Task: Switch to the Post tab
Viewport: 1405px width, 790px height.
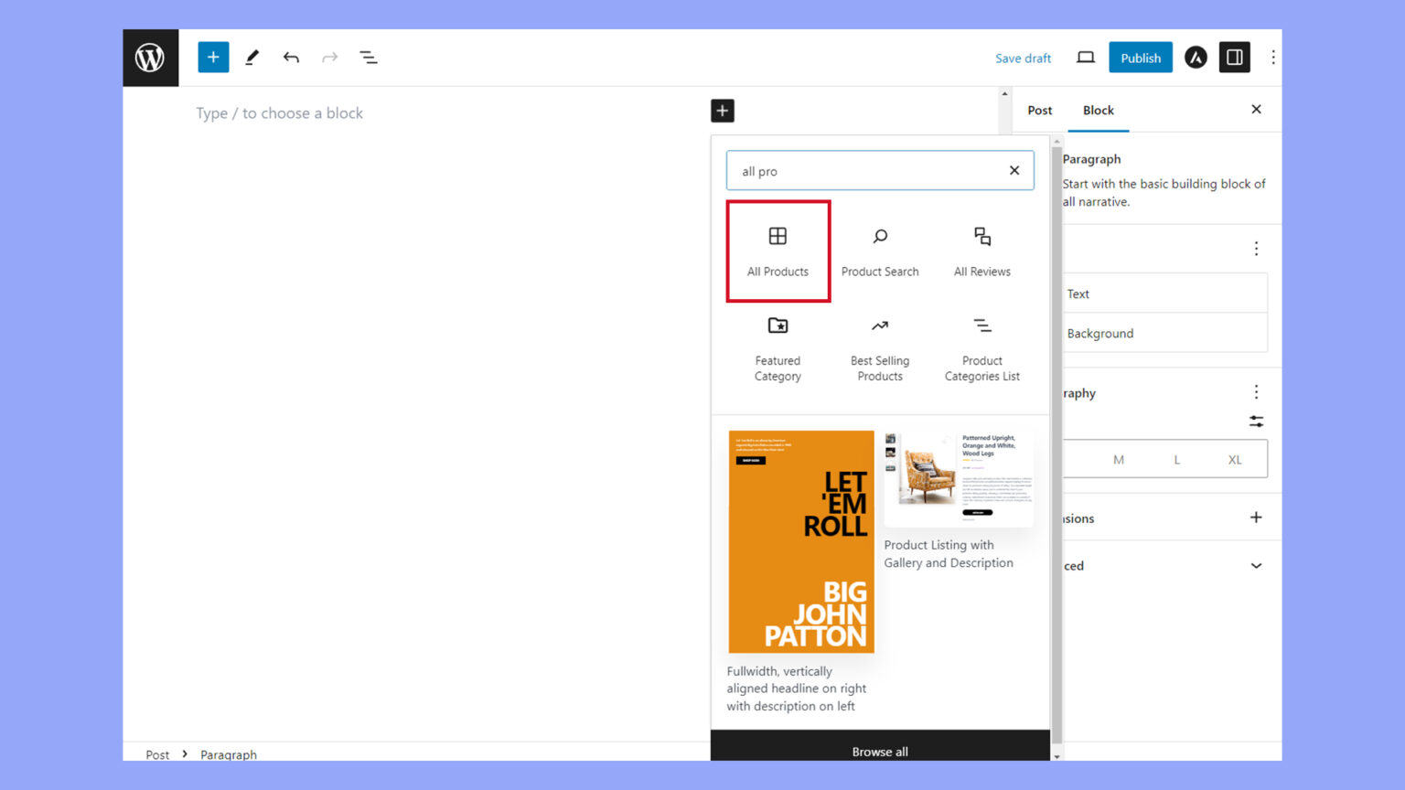Action: tap(1039, 110)
